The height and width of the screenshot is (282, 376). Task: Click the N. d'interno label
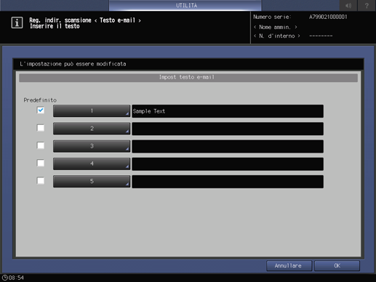[x=277, y=36]
